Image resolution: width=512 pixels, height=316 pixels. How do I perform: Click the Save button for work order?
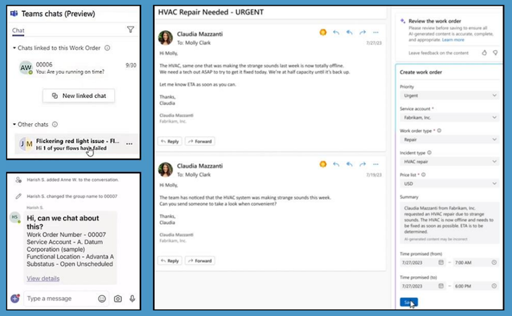[x=408, y=302]
